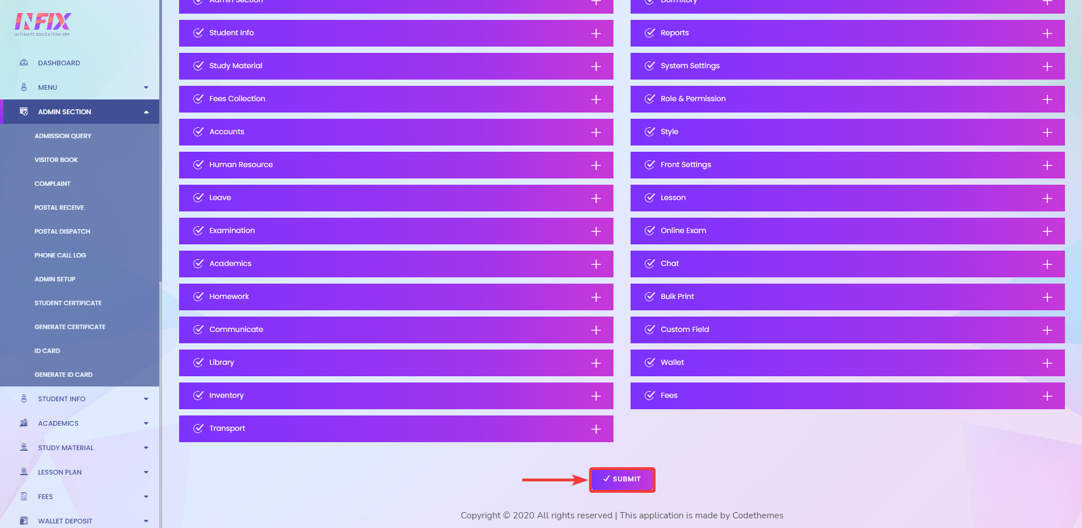The image size is (1082, 528).
Task: Click the Dashboard icon in sidebar
Action: point(24,63)
